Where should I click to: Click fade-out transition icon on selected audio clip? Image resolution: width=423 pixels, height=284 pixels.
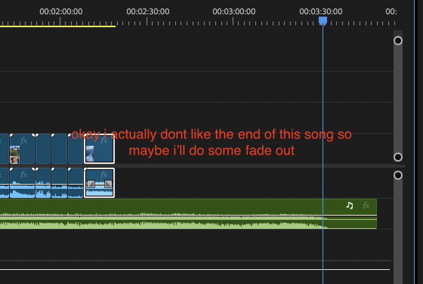click(x=108, y=184)
